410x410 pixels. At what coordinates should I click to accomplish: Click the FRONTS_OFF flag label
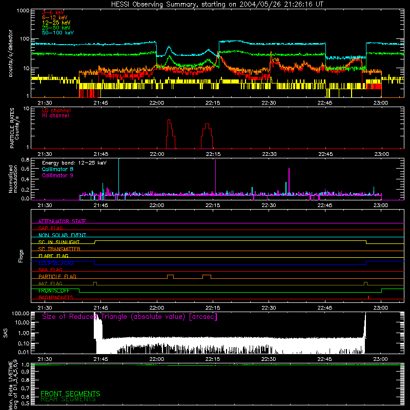coord(54,290)
